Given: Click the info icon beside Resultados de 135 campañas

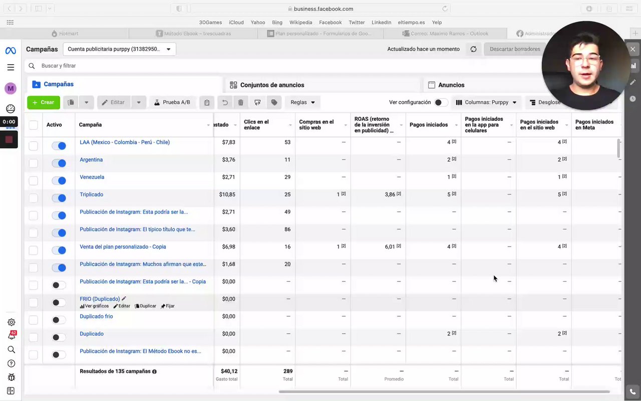Looking at the screenshot, I should click(154, 371).
